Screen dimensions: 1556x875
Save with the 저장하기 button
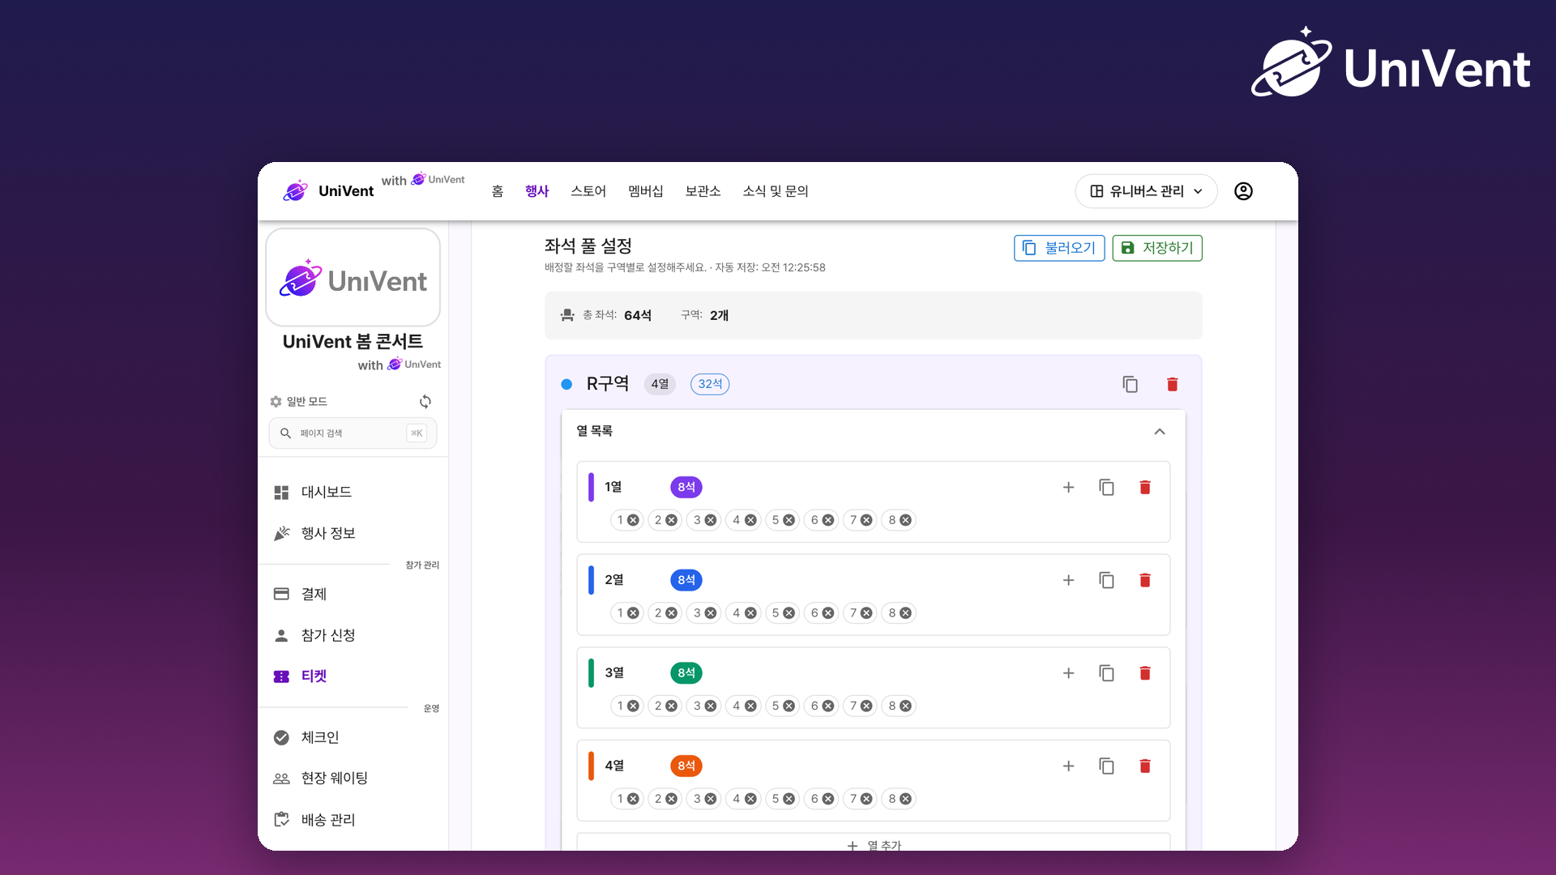[1157, 248]
